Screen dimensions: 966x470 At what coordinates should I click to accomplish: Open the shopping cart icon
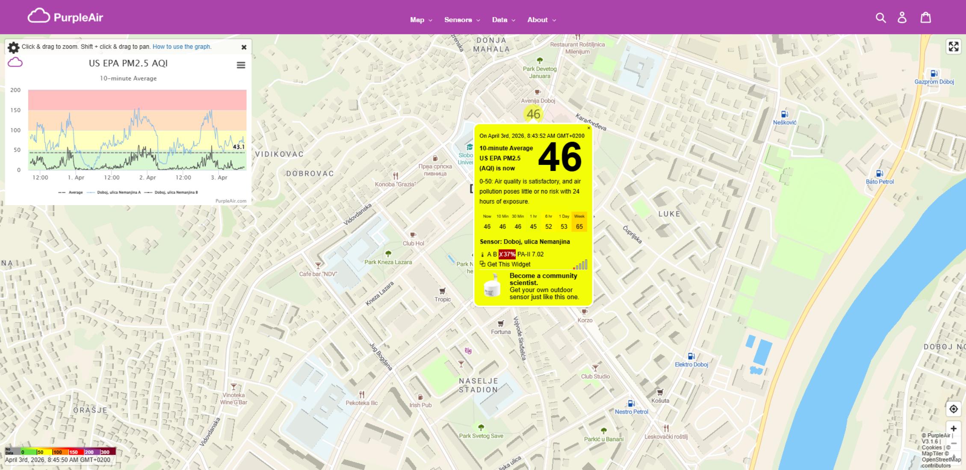tap(925, 18)
